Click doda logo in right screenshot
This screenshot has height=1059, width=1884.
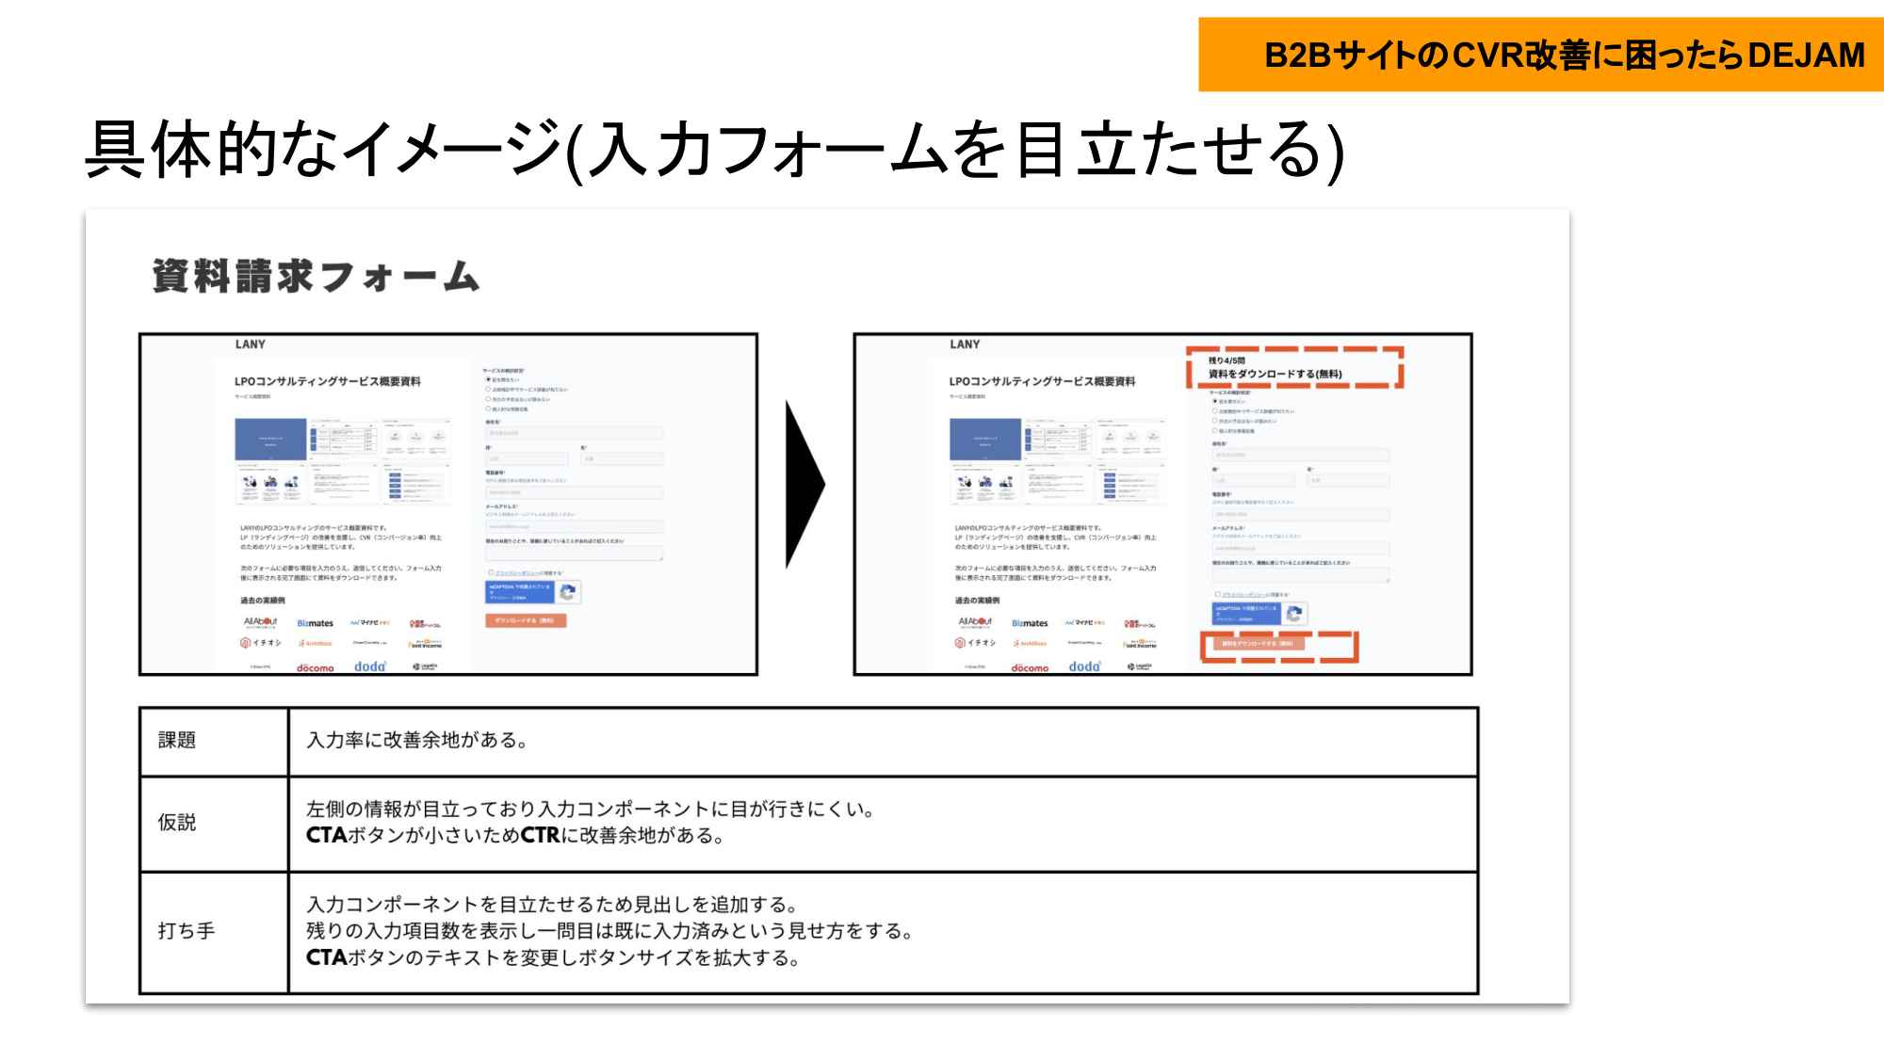tap(1084, 666)
